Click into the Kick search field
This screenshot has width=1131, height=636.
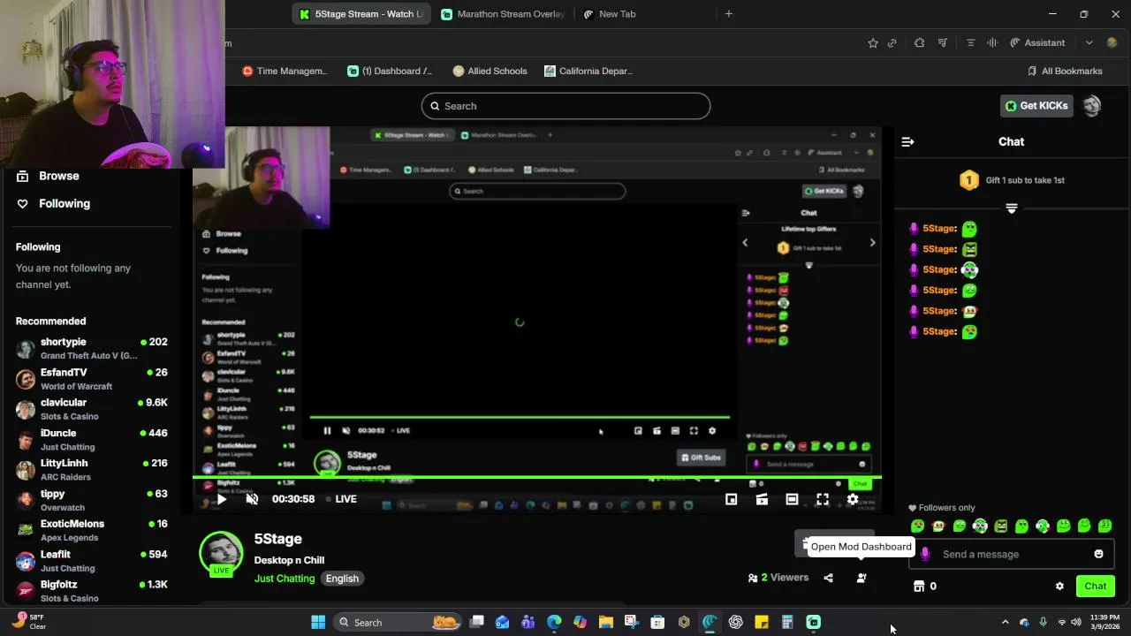tap(565, 106)
